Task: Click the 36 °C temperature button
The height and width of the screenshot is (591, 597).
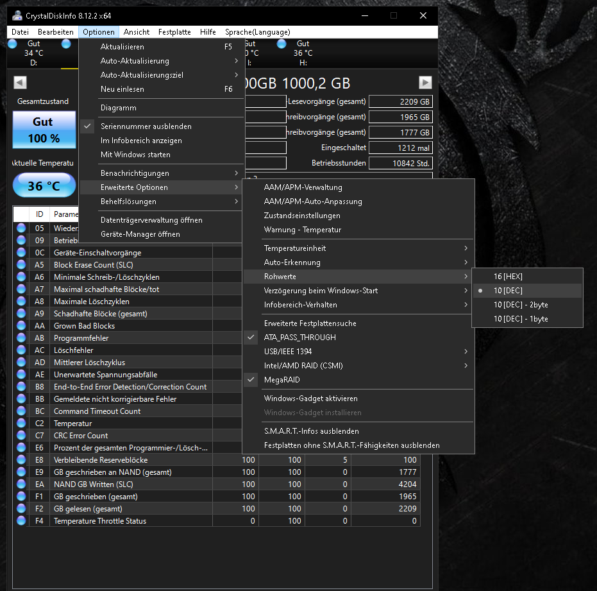Action: [x=44, y=185]
